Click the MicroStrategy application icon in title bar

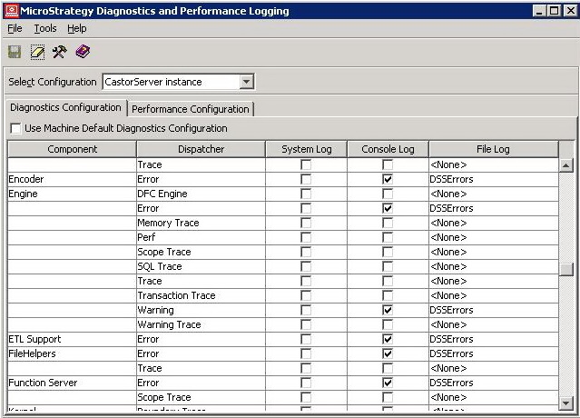(11, 11)
